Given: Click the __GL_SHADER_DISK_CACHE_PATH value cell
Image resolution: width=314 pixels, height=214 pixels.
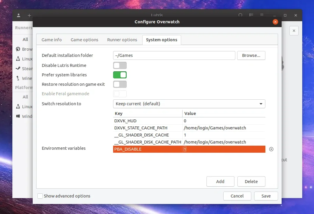Looking at the screenshot, I should (x=224, y=142).
